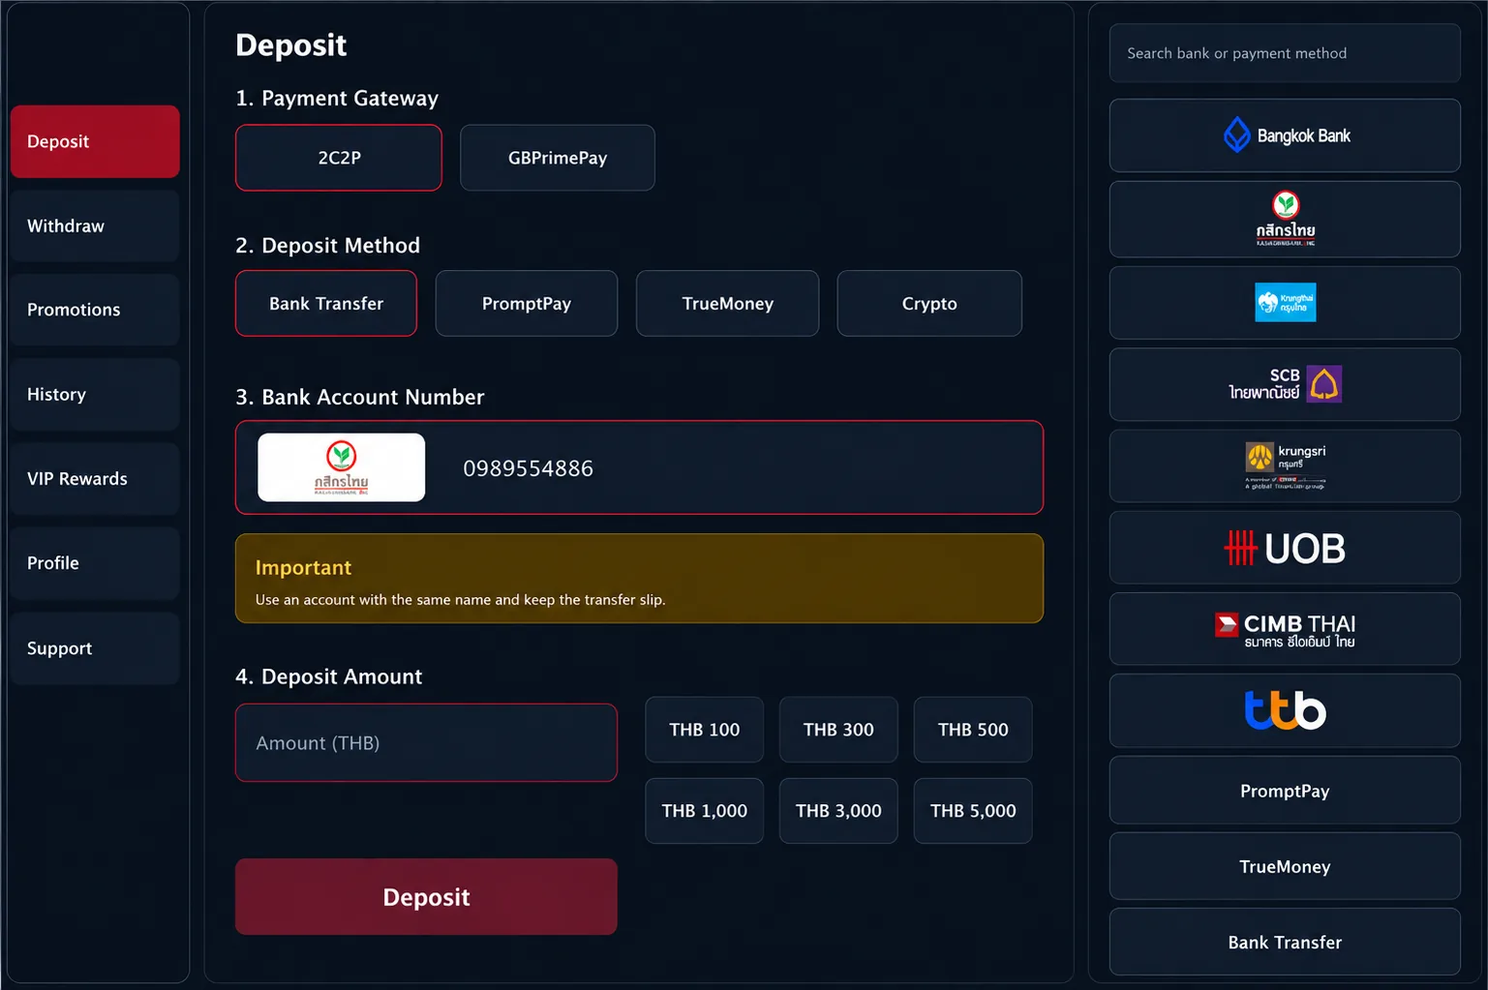Select Bank Transfer deposit method

coord(326,304)
